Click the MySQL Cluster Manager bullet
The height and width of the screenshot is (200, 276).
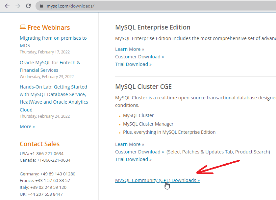148,124
